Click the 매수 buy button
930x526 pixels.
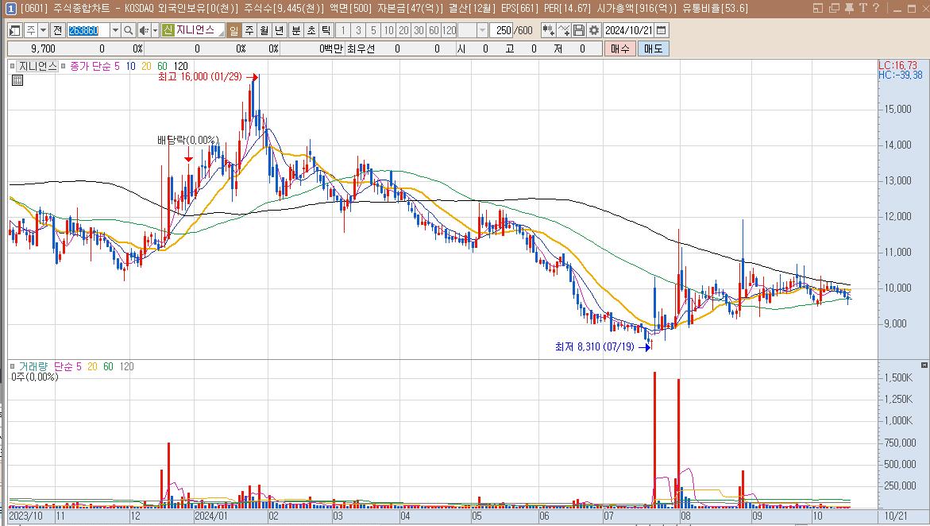pos(619,48)
